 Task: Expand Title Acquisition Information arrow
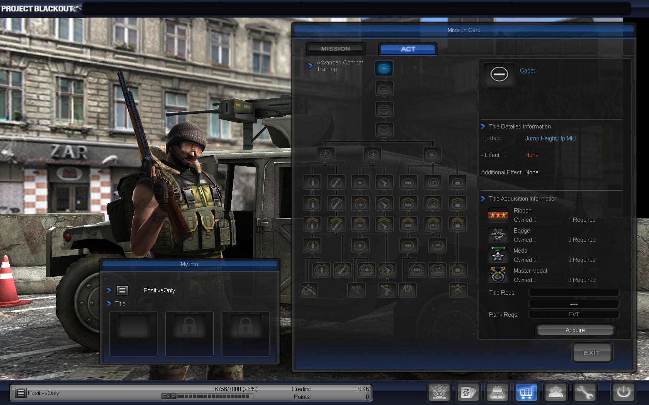point(483,199)
